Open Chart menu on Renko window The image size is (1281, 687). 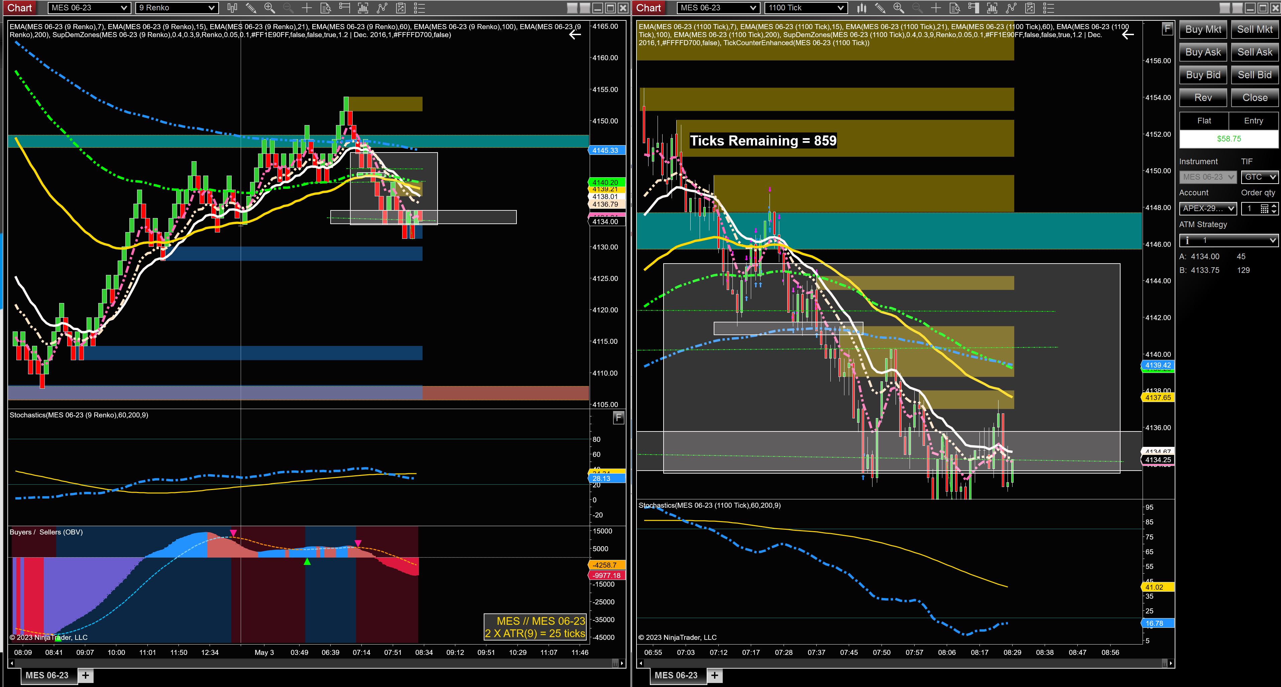pos(19,7)
